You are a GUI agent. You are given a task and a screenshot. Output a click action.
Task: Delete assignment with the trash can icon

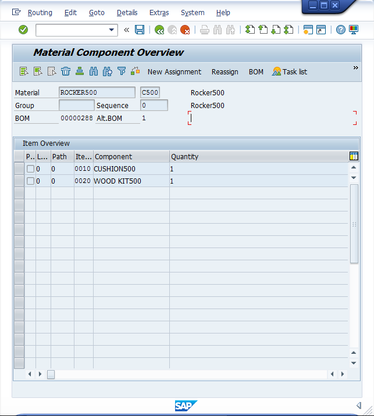66,71
